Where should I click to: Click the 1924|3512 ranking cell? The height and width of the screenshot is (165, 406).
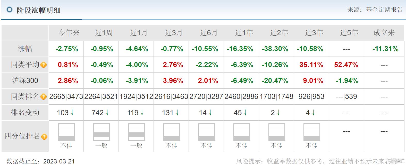point(136,97)
